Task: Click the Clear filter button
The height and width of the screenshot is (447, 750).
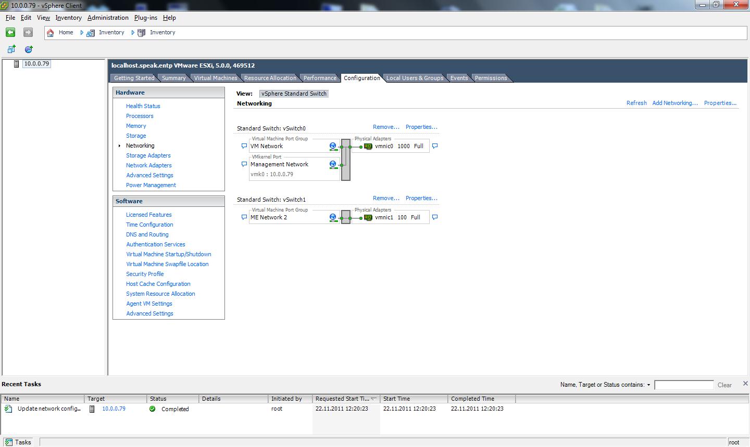Action: 724,385
